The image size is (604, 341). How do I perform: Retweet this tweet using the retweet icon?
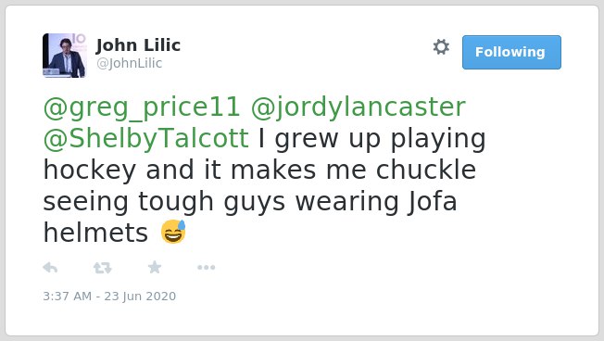point(103,268)
